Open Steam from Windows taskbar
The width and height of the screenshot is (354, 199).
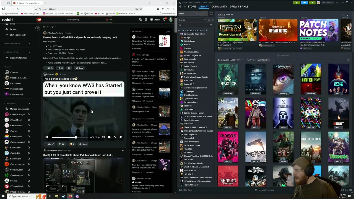click(63, 196)
